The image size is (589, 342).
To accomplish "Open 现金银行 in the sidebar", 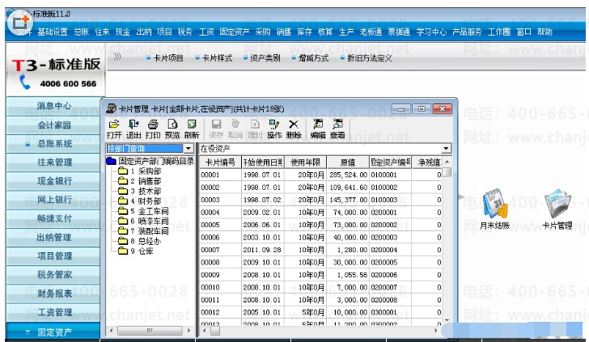I will [x=53, y=181].
